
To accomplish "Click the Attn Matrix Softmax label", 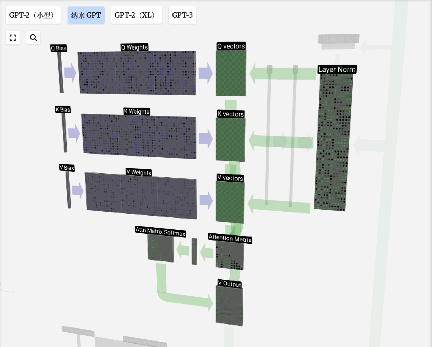I will [160, 231].
